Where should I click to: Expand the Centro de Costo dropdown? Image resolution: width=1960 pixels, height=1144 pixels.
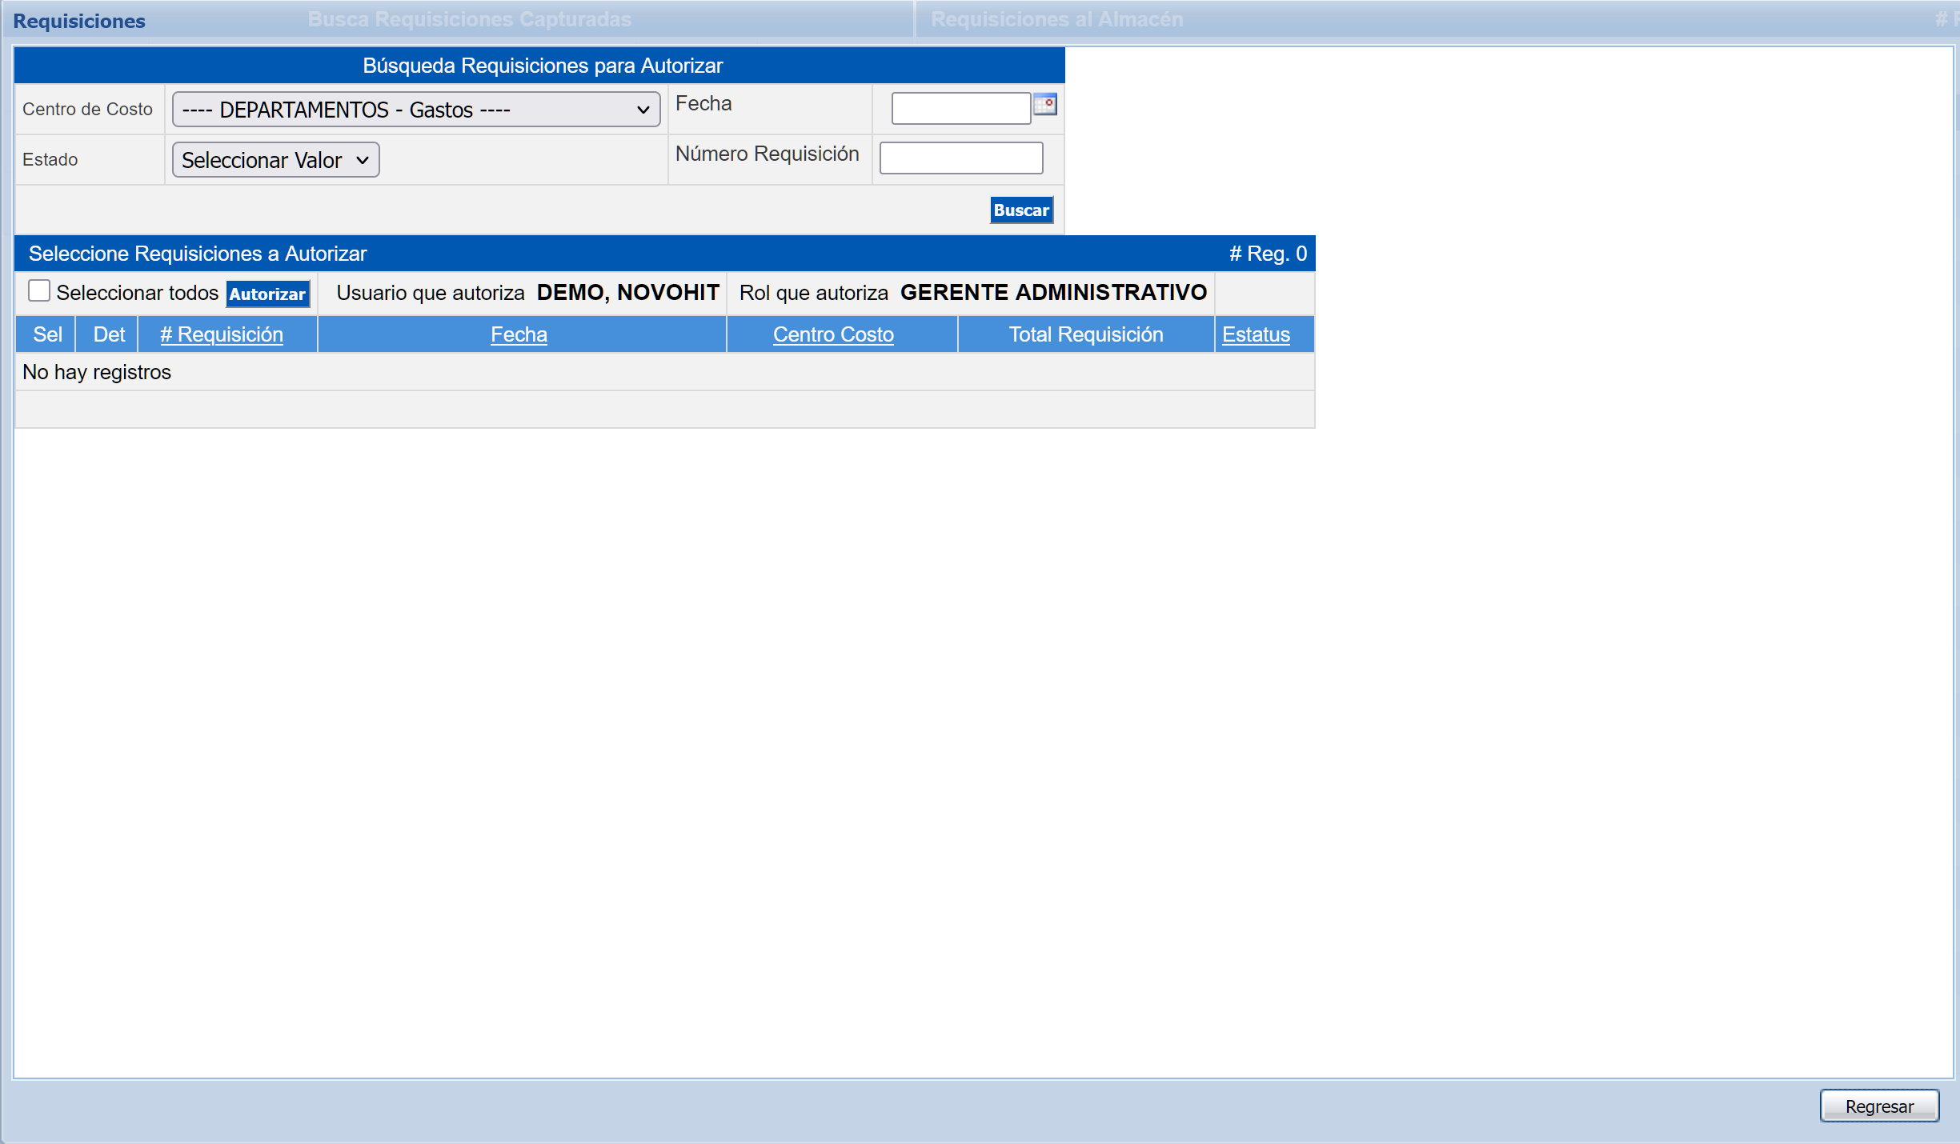[x=415, y=110]
